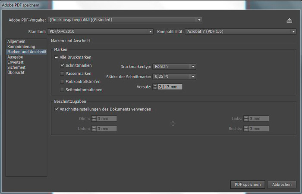Viewport: 302px width, 194px height.
Task: Click the Rechts stepper arrows
Action: pos(246,129)
